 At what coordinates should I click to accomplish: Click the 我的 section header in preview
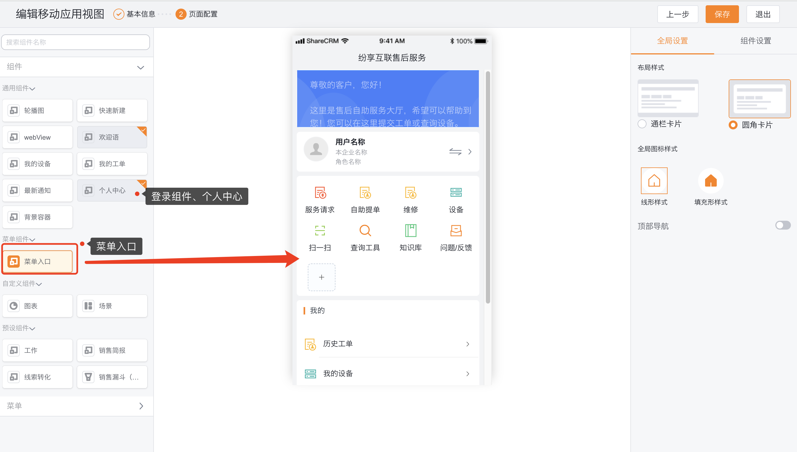pyautogui.click(x=317, y=310)
